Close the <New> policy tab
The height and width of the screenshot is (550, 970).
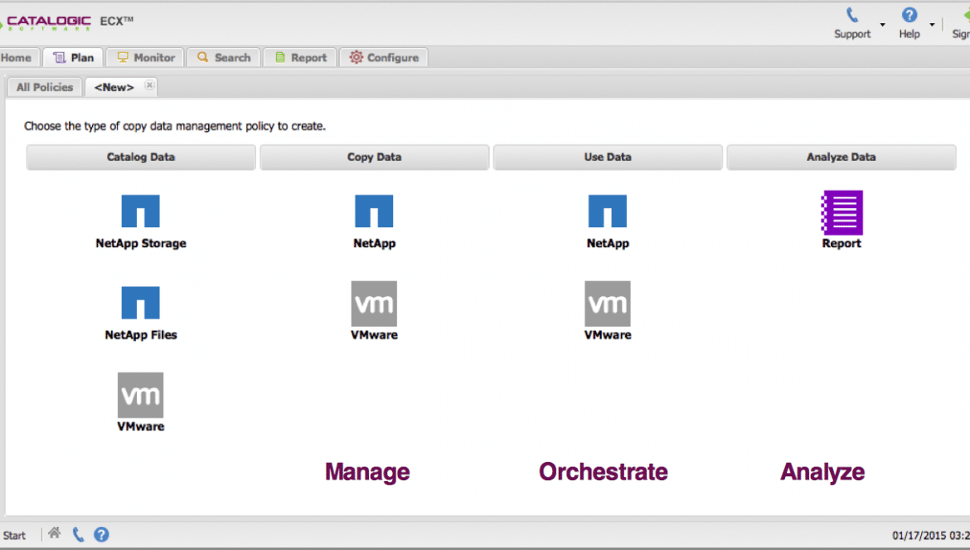point(149,85)
